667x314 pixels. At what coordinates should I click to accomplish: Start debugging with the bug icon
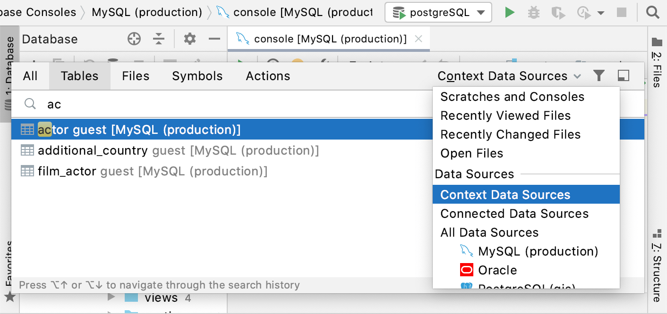point(534,13)
